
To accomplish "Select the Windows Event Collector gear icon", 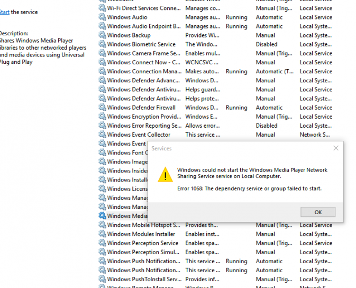I will [102, 135].
